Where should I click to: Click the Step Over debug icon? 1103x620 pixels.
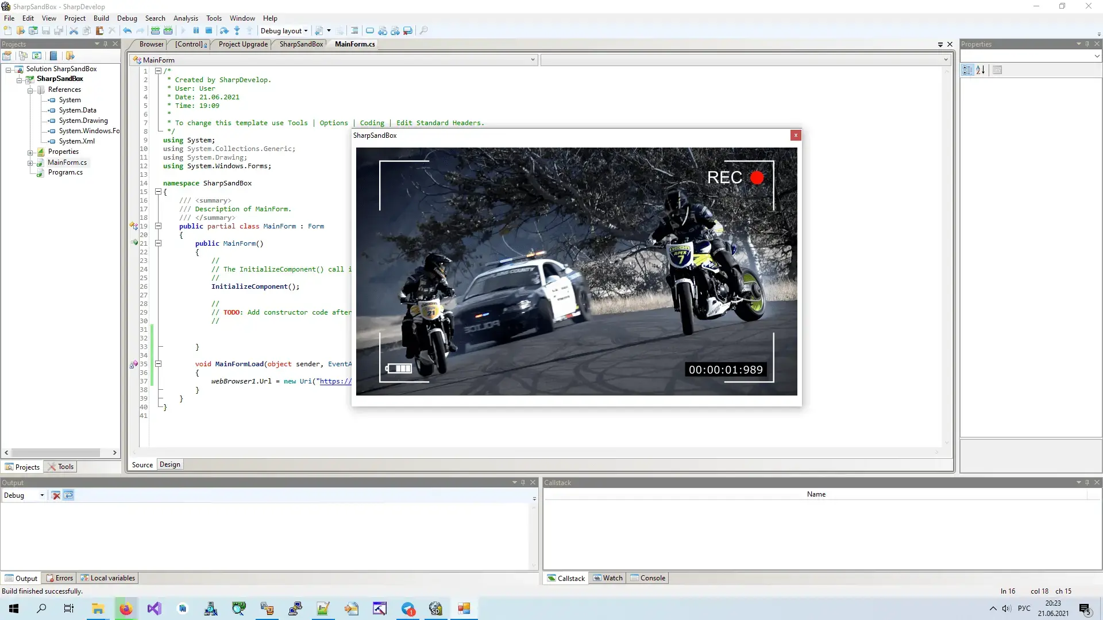pos(224,30)
